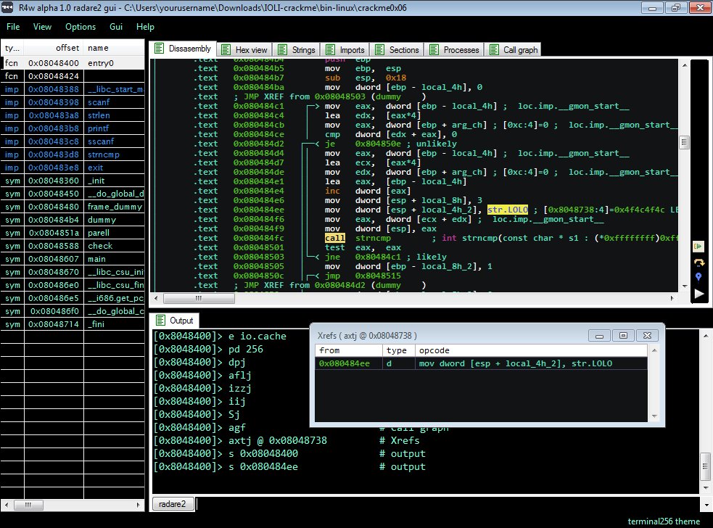Select the parell symbol row
The image size is (713, 528).
pos(73,233)
